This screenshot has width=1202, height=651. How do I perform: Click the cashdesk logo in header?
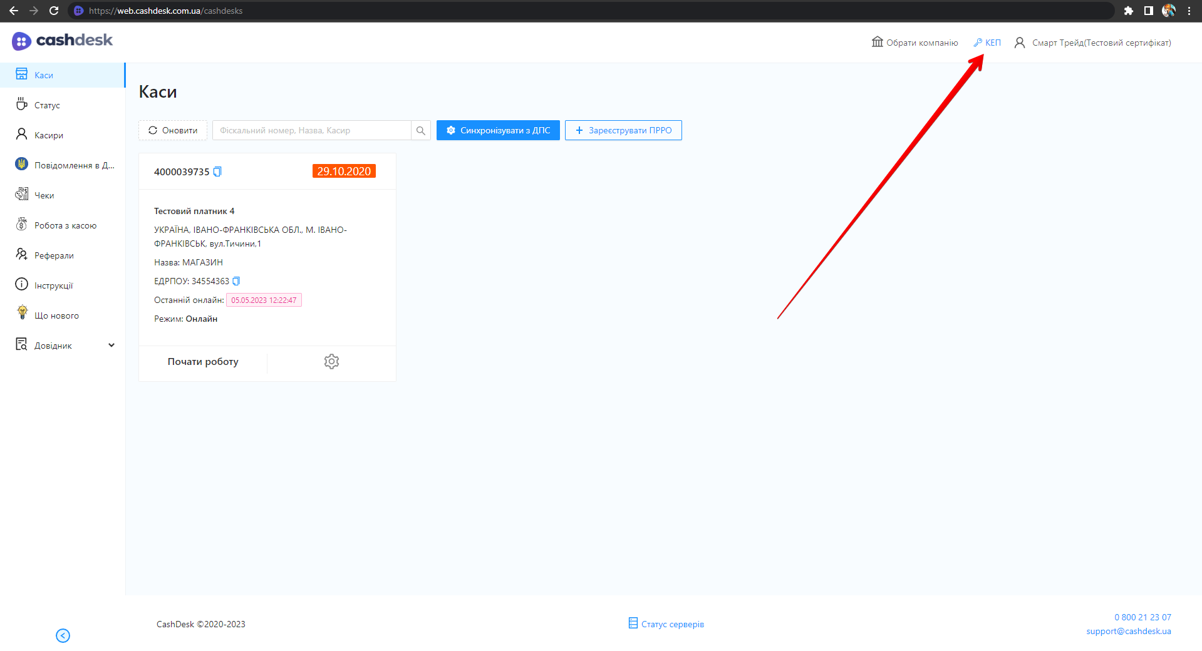coord(62,41)
